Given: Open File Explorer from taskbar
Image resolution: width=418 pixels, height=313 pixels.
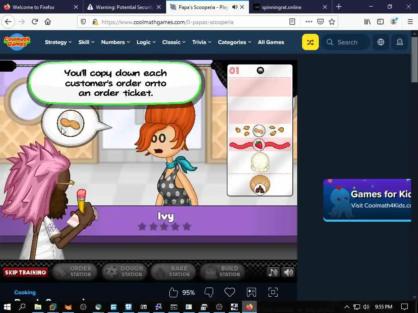Looking at the screenshot, I should 38,307.
